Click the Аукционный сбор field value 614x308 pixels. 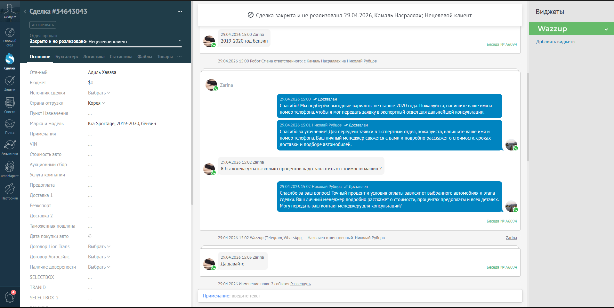point(90,165)
